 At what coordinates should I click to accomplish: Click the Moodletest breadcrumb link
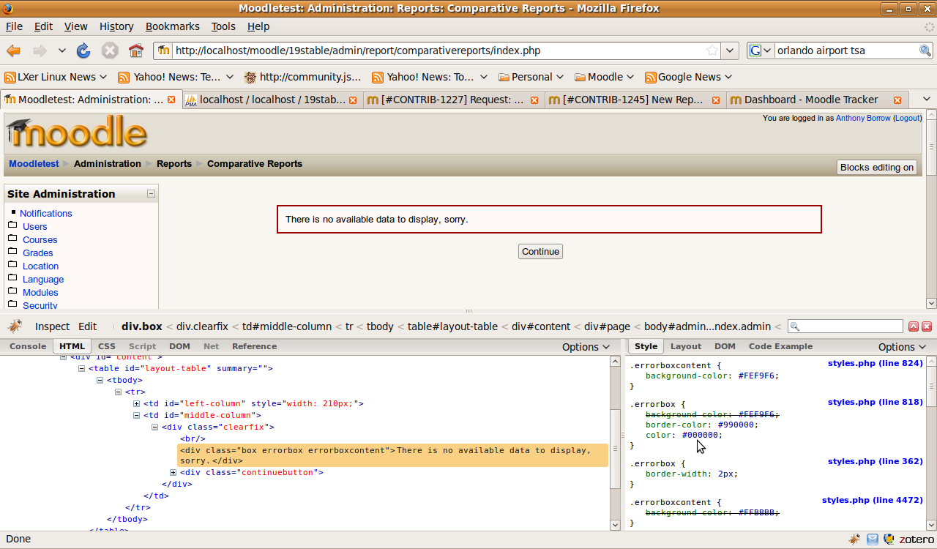[x=34, y=164]
